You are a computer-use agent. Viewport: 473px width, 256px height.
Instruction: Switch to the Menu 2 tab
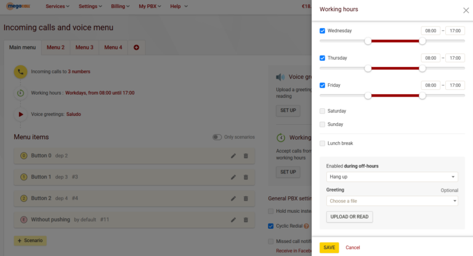click(55, 47)
